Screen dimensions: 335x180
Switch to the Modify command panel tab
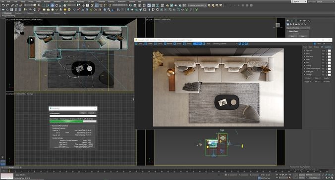[292, 21]
